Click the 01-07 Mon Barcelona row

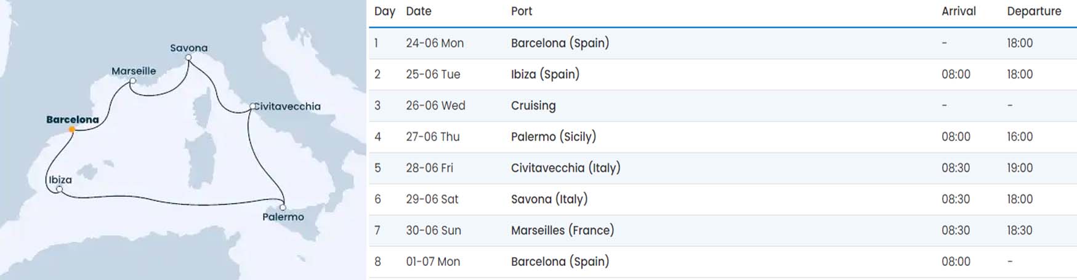(723, 262)
